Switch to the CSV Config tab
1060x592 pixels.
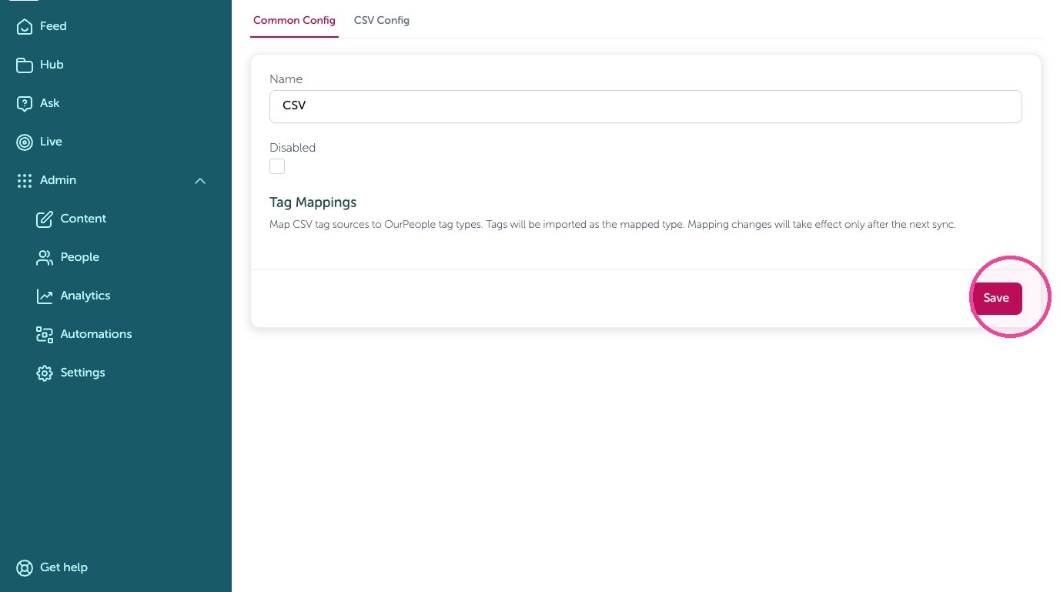(x=382, y=21)
